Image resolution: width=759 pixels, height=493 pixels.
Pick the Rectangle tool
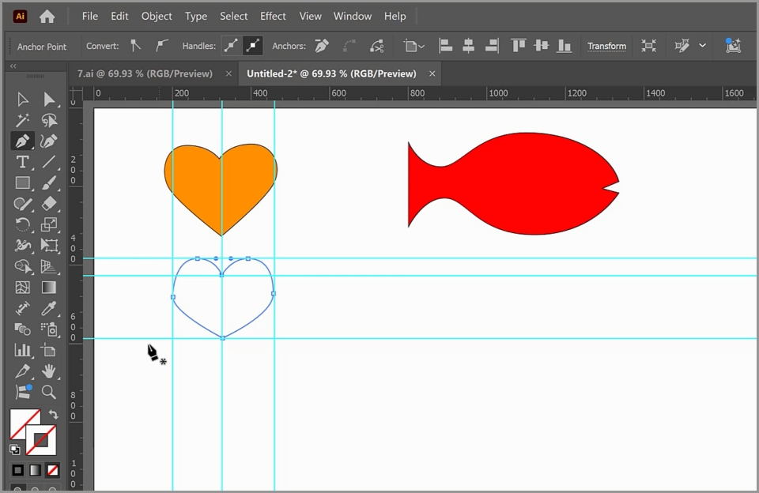click(22, 183)
